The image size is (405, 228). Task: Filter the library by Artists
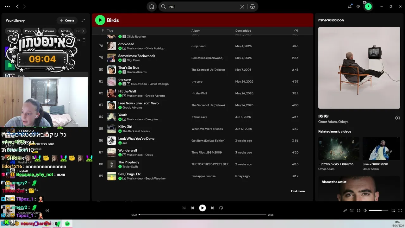[65, 31]
